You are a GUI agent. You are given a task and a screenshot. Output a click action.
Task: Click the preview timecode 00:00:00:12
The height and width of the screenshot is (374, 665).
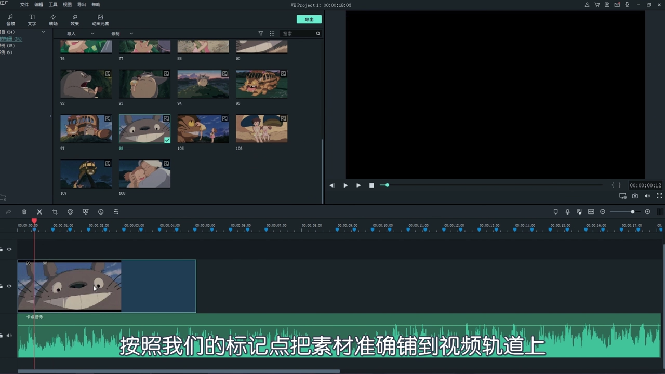click(645, 185)
